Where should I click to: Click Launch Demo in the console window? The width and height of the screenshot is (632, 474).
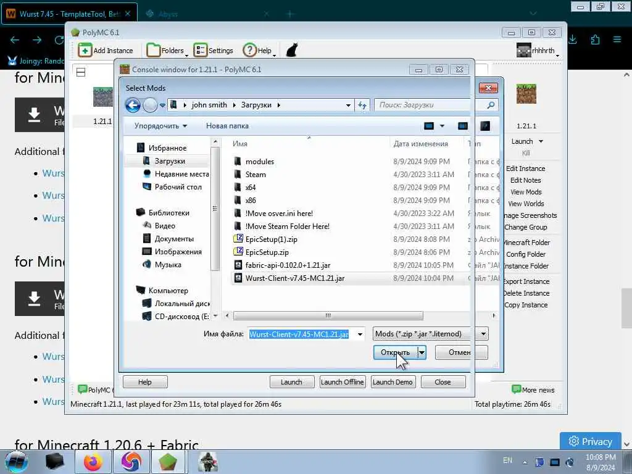[393, 381]
